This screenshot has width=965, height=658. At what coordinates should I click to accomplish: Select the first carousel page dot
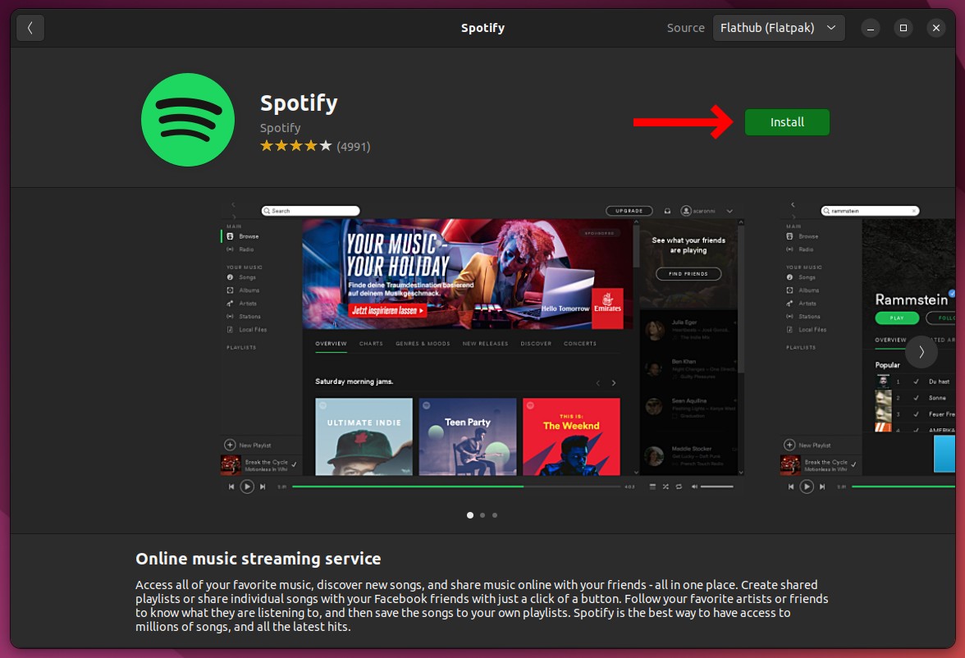(x=470, y=515)
